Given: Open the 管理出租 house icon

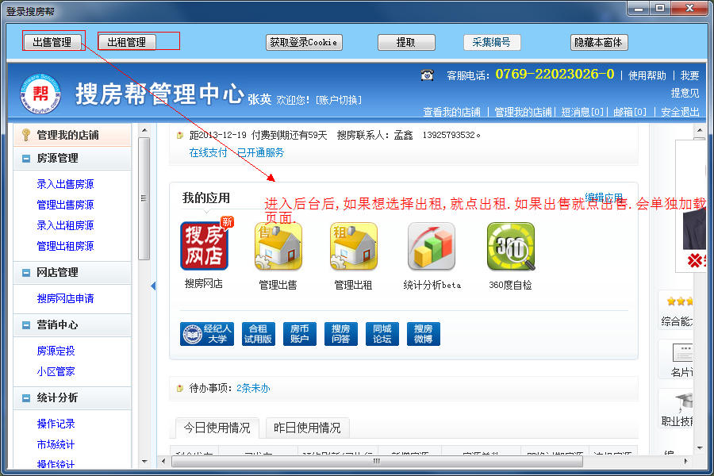Looking at the screenshot, I should click(354, 246).
